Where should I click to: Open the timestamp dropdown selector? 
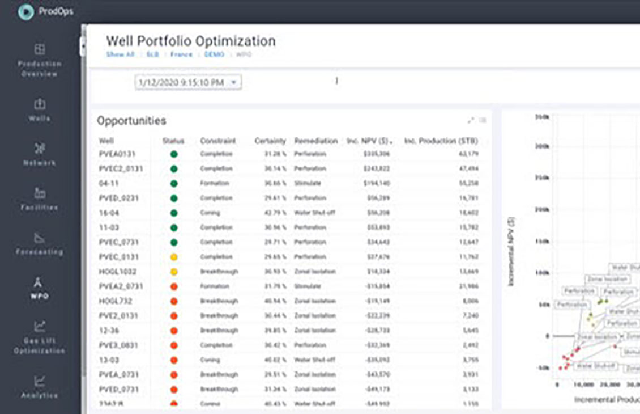234,82
